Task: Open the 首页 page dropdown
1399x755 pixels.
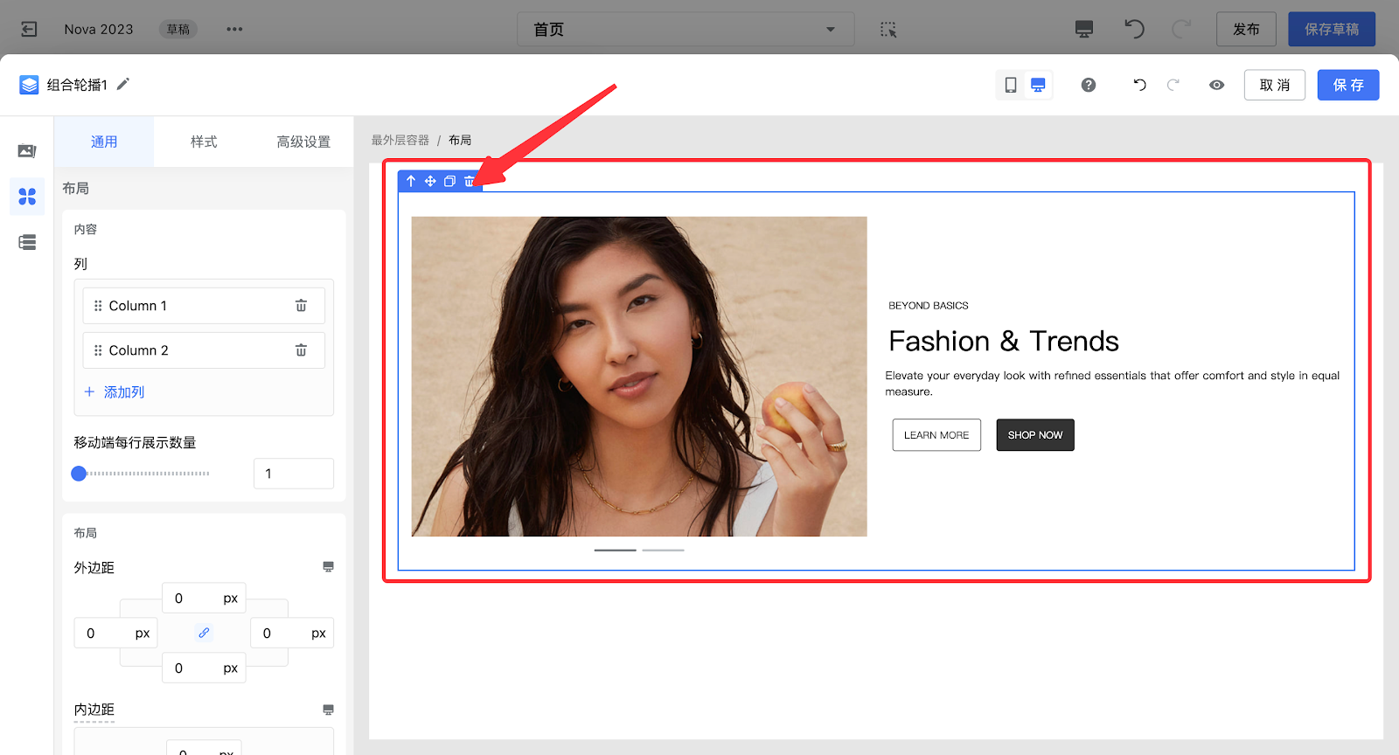Action: pos(685,30)
